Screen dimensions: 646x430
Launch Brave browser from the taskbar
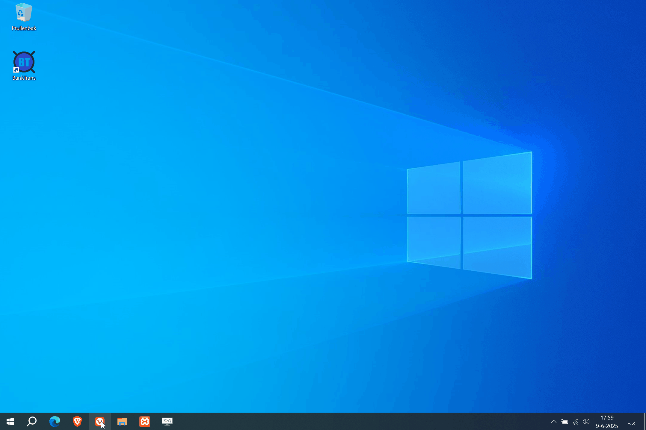pyautogui.click(x=77, y=422)
